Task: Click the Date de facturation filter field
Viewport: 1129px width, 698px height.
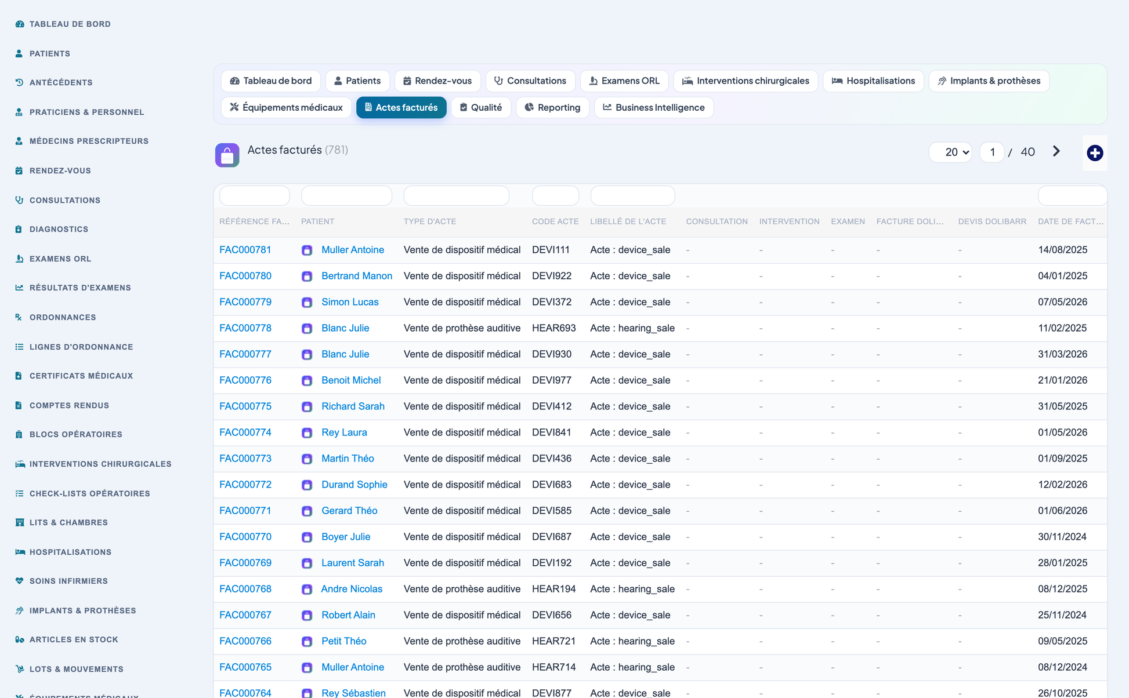Action: [x=1072, y=195]
